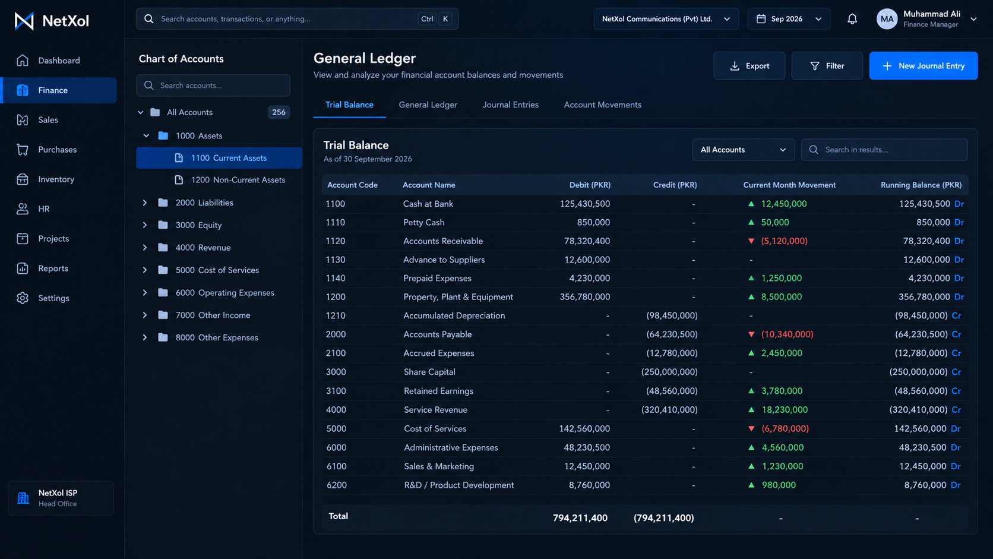Image resolution: width=993 pixels, height=559 pixels.
Task: Click the global search magnifier icon
Action: pyautogui.click(x=149, y=19)
